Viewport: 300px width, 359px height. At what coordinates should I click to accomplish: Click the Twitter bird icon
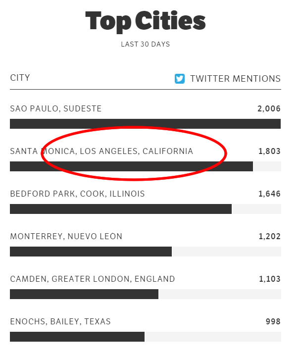(x=180, y=79)
